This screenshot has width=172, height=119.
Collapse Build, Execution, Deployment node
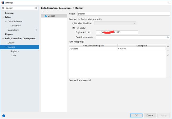[3, 39]
